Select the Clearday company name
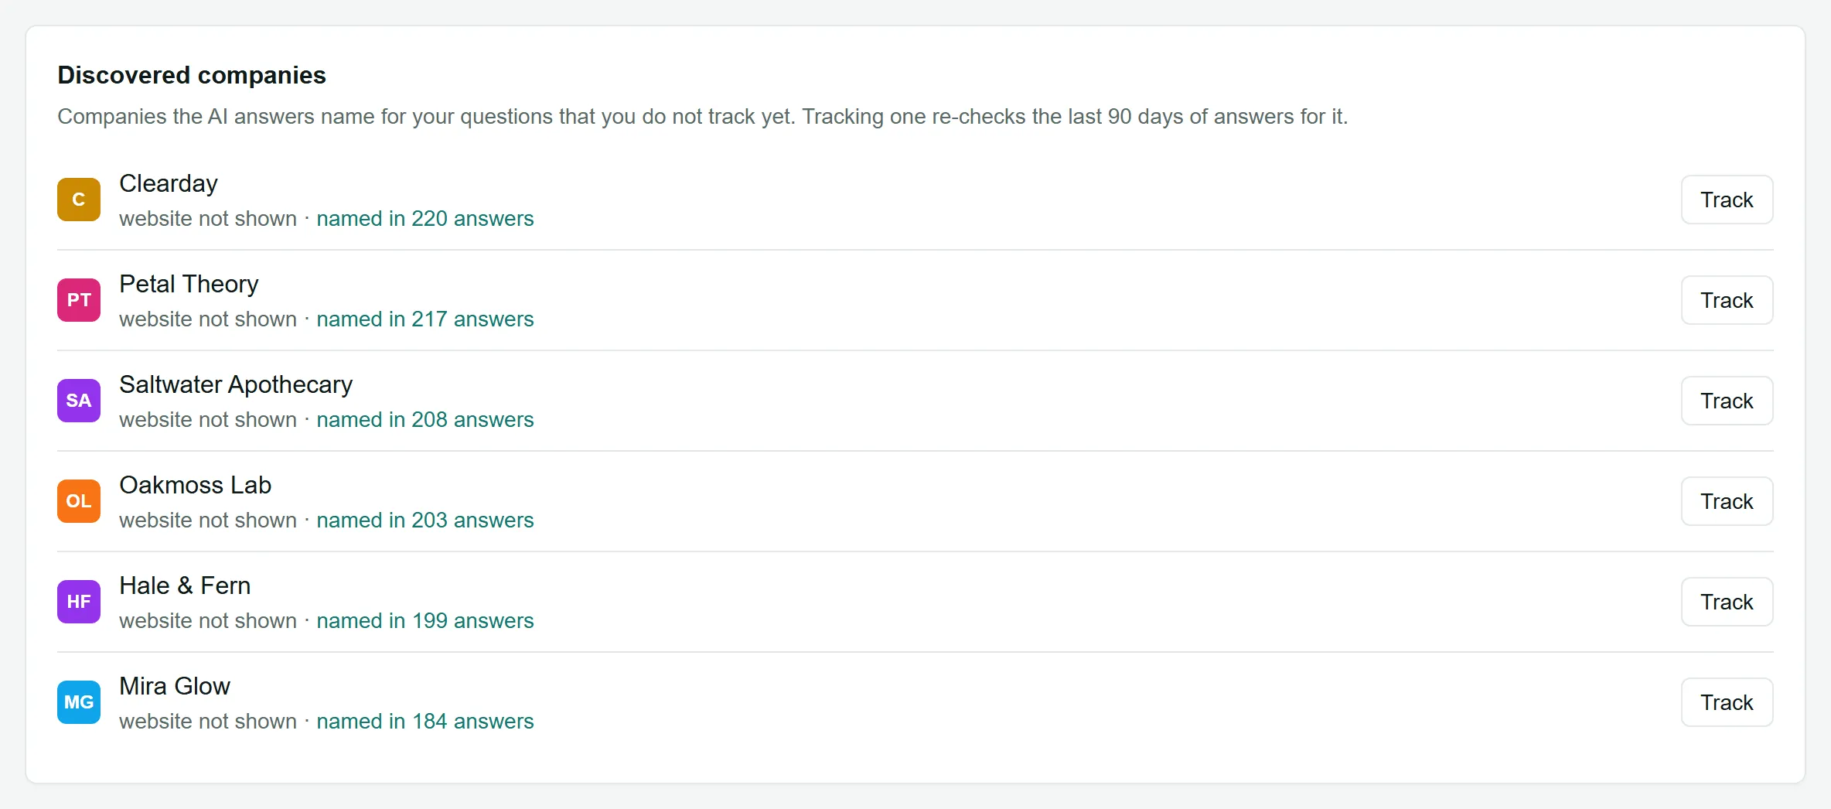The width and height of the screenshot is (1831, 809). (x=169, y=184)
